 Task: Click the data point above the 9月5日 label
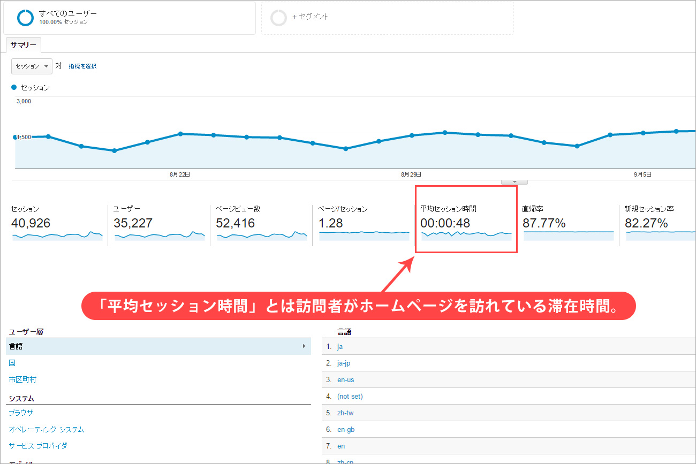643,133
